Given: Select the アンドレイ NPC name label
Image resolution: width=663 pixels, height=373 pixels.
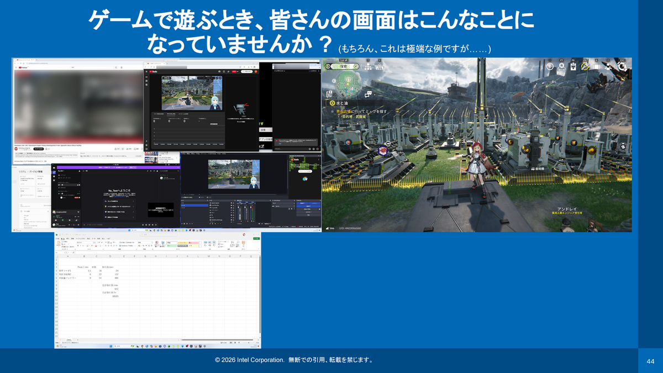Looking at the screenshot, I should click(x=566, y=209).
